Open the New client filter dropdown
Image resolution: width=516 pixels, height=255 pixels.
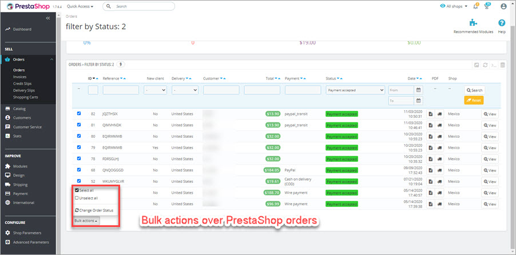coord(156,90)
